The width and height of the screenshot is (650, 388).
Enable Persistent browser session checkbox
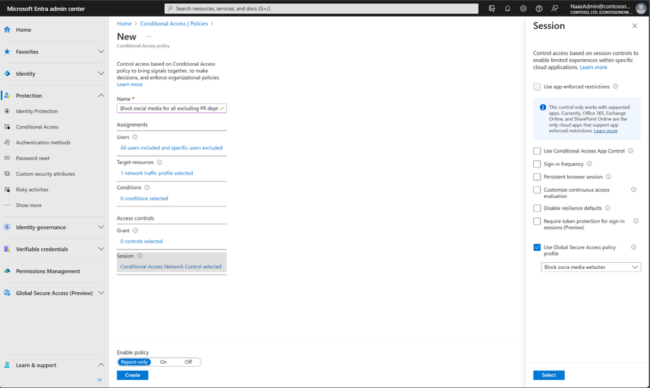coord(537,176)
